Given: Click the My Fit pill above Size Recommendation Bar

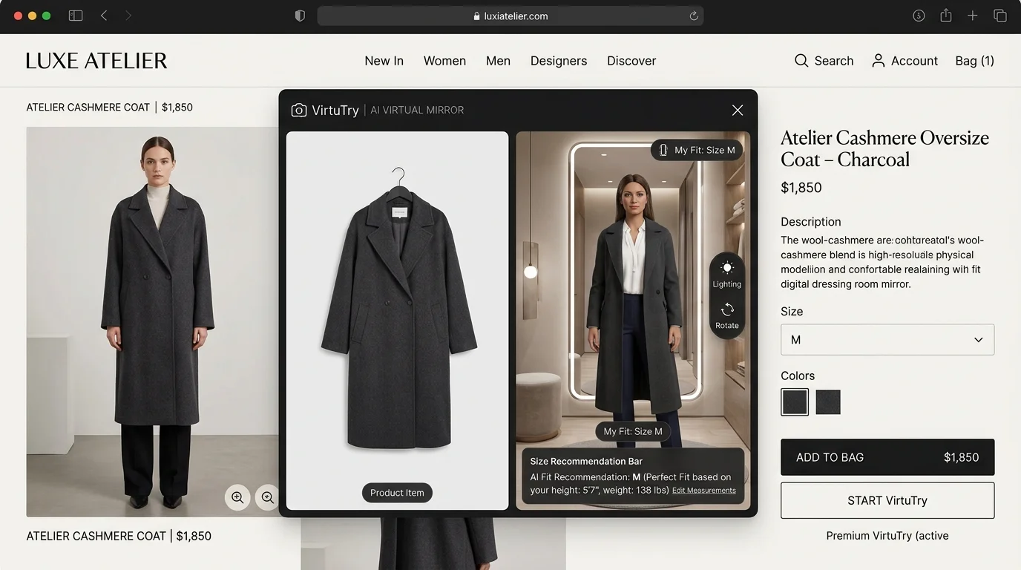Looking at the screenshot, I should 633,431.
